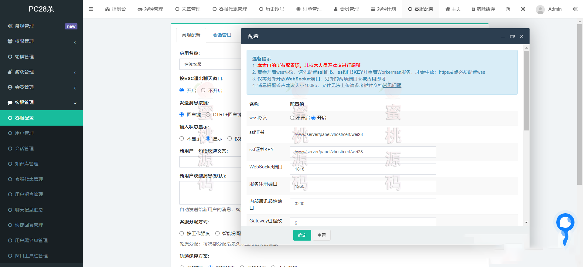583x267 pixels.
Task: Open the language translate icon
Action: pos(508,9)
